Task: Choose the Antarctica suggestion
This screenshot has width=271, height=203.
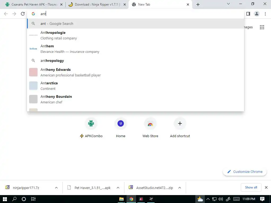Action: [135, 86]
